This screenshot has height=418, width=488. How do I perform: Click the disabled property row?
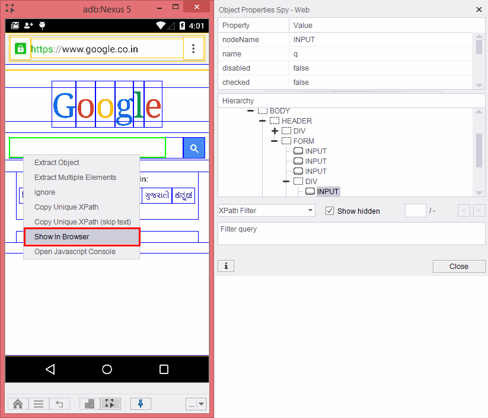(x=346, y=68)
